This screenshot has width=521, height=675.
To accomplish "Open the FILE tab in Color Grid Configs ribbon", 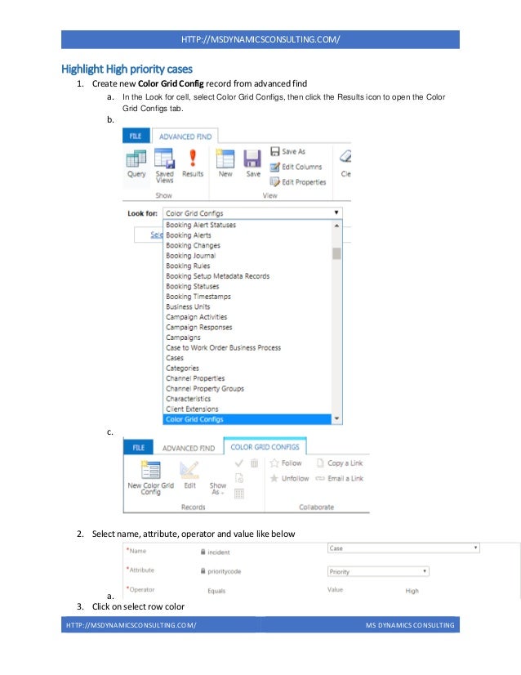I will coord(139,448).
